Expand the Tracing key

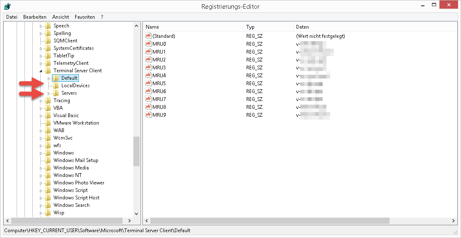(x=41, y=101)
